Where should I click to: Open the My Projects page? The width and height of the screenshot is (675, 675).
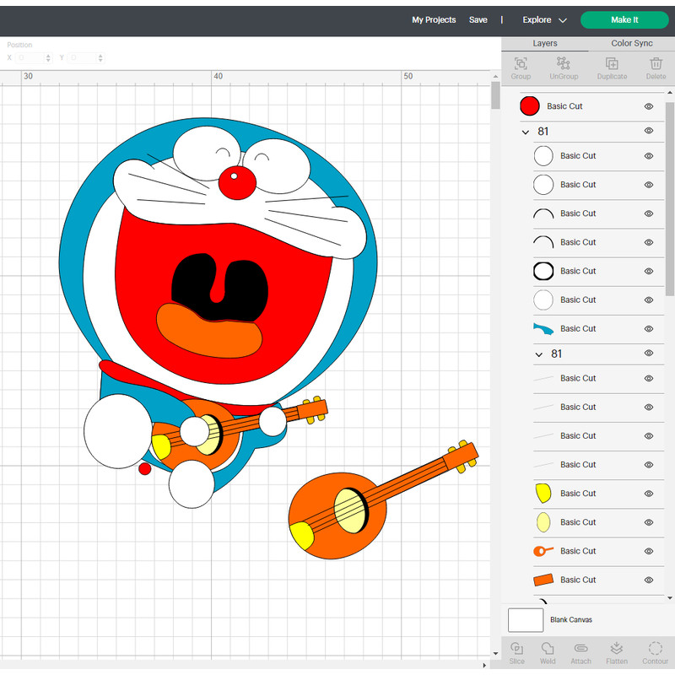pyautogui.click(x=434, y=19)
